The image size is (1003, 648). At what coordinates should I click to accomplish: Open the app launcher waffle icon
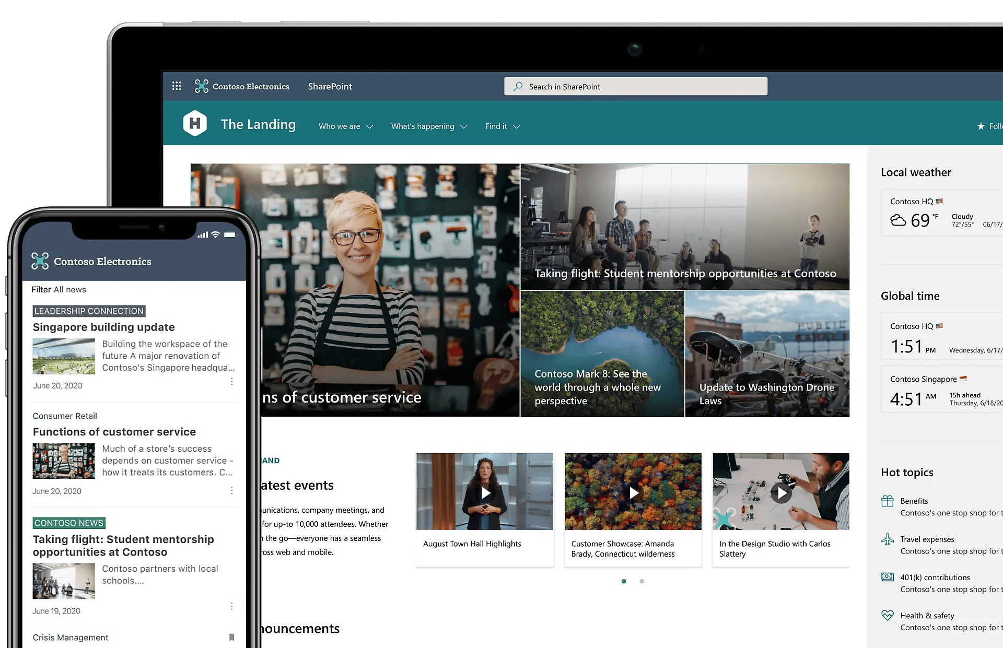click(x=177, y=86)
